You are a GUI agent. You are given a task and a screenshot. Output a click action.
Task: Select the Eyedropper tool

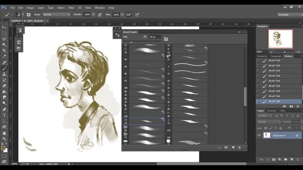click(4, 57)
